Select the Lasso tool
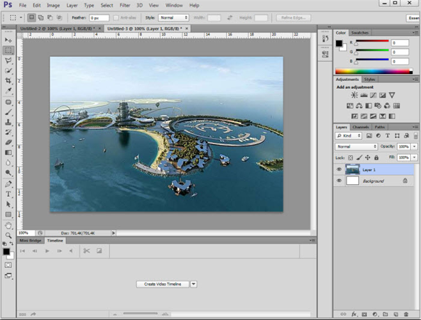This screenshot has height=320, width=421. tap(8, 60)
